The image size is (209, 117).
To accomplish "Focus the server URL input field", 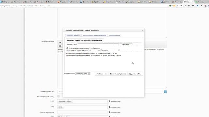I will [x=98, y=45].
